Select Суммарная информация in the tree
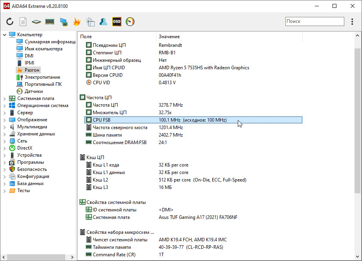Viewport: 362px width, 261px height. coord(50,42)
